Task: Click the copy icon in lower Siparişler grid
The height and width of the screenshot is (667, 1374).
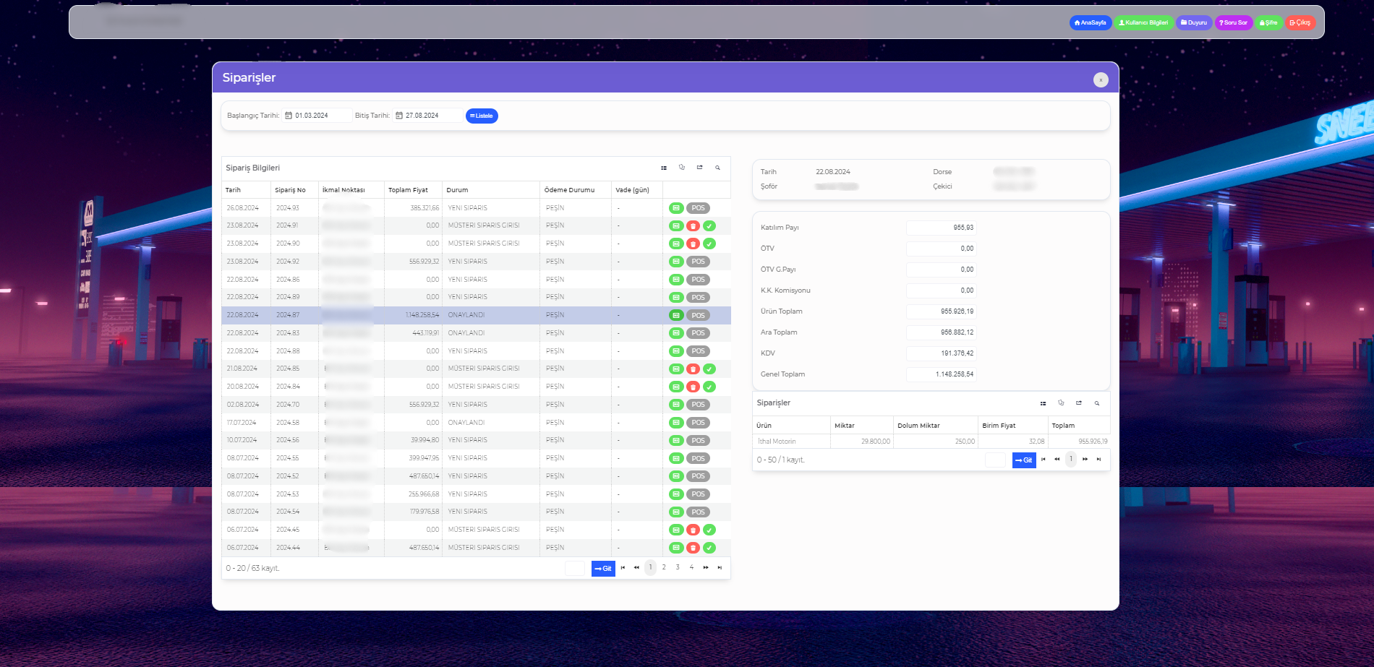Action: [1061, 403]
